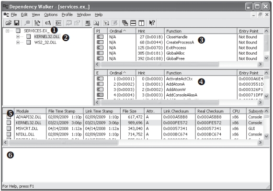The height and width of the screenshot is (191, 273).
Task: Click Stop Profiling toolbar icon
Action: [114, 23]
